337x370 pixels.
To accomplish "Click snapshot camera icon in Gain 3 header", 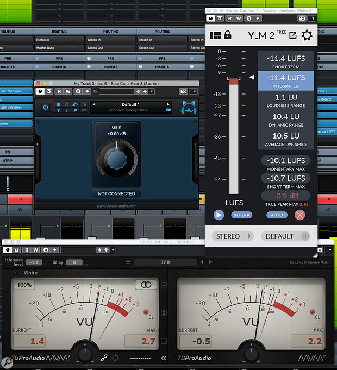I will pos(184,91).
